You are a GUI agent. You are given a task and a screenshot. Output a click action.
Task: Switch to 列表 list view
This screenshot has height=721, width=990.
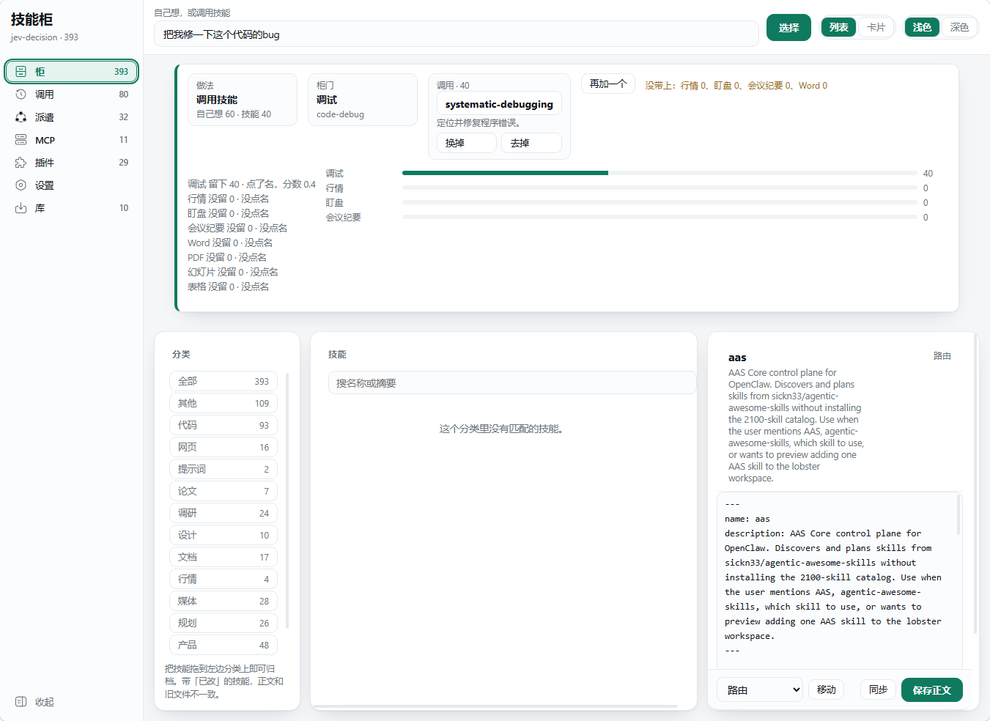tap(839, 28)
